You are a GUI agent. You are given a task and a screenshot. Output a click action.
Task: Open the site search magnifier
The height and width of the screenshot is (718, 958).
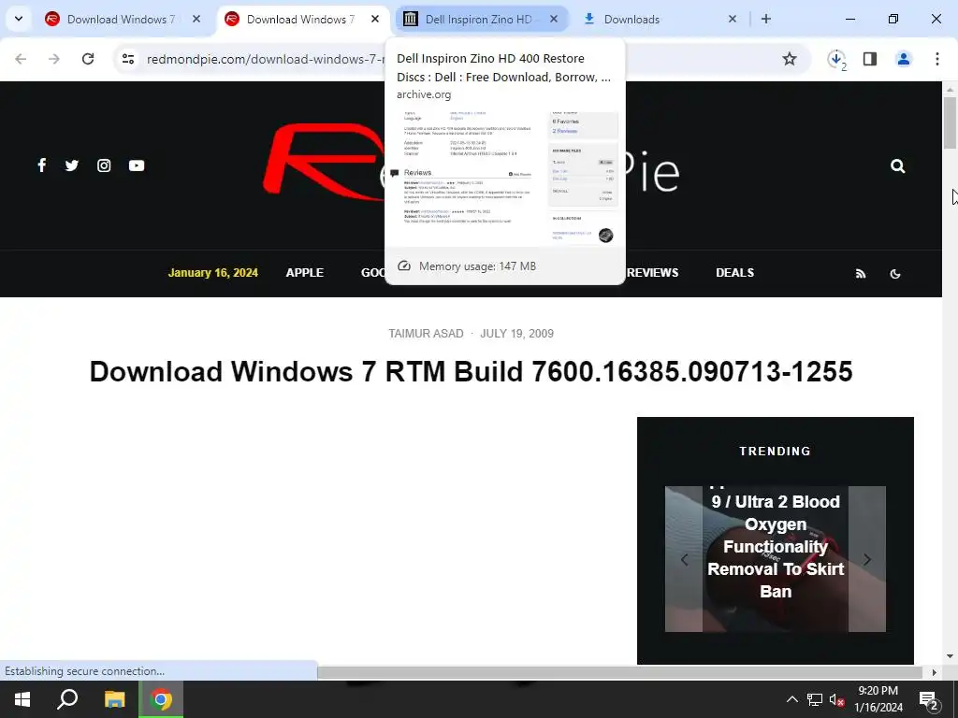897,166
